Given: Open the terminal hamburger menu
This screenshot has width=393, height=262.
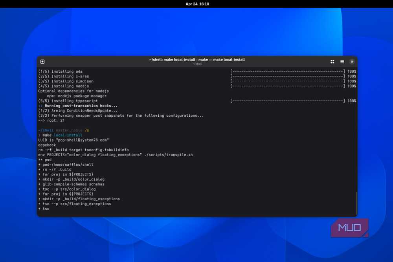Looking at the screenshot, I should point(342,62).
